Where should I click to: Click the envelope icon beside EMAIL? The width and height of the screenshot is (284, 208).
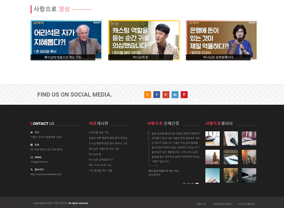[32, 157]
